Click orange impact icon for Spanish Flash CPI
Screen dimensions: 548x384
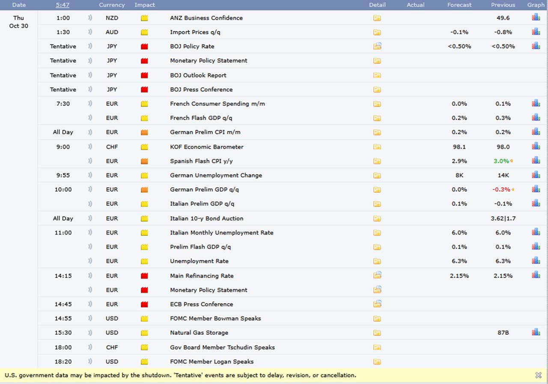[x=144, y=161]
